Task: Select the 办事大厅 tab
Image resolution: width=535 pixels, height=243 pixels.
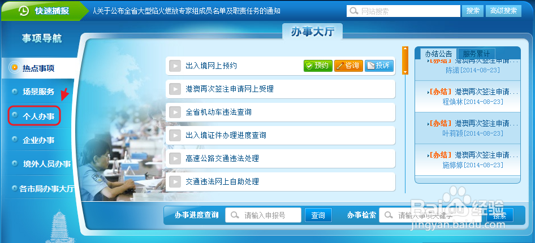Action: (313, 32)
